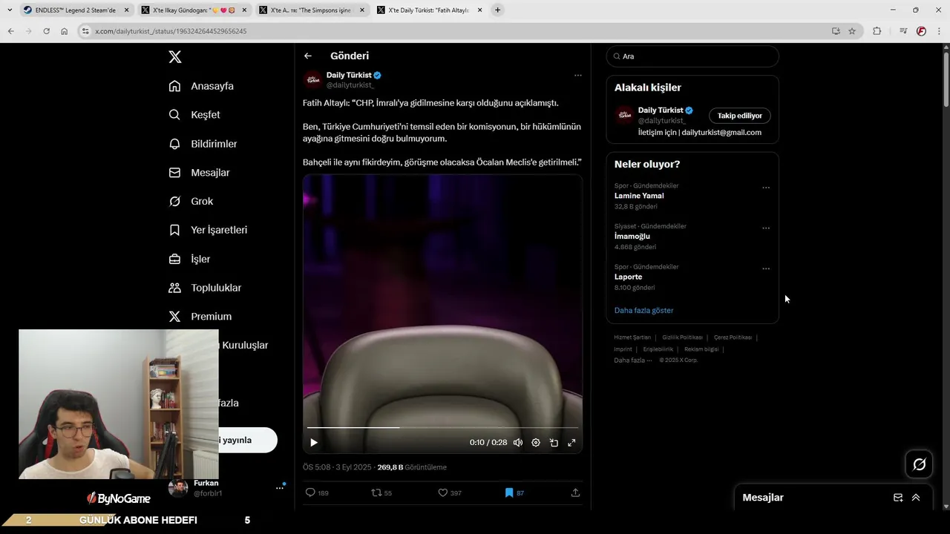
Task: Open Erişilebilirlik link
Action: (658, 349)
